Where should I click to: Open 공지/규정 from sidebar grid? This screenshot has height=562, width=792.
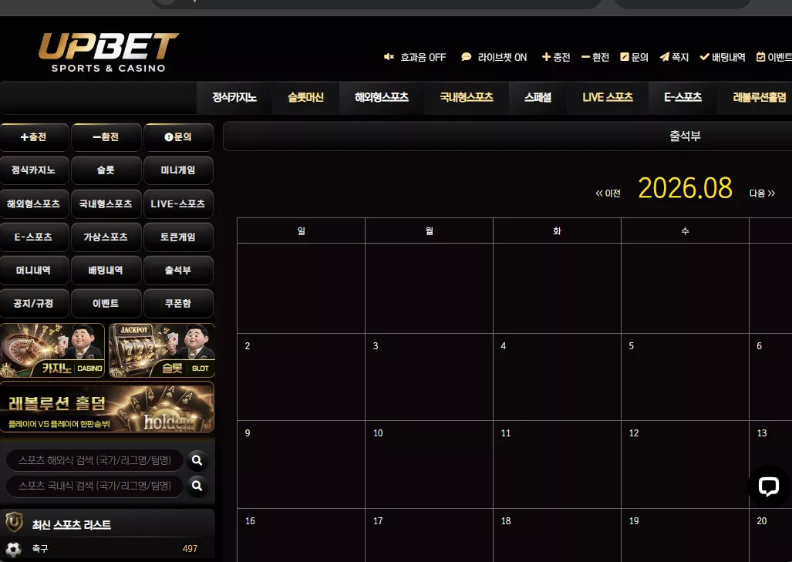(x=34, y=304)
